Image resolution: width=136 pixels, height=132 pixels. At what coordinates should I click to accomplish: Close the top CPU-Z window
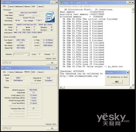coord(57,2)
